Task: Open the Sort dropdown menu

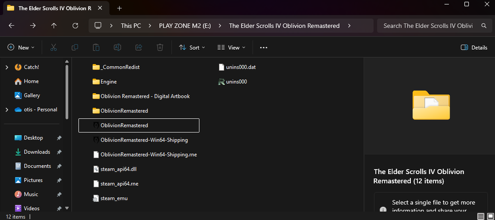Action: (192, 47)
